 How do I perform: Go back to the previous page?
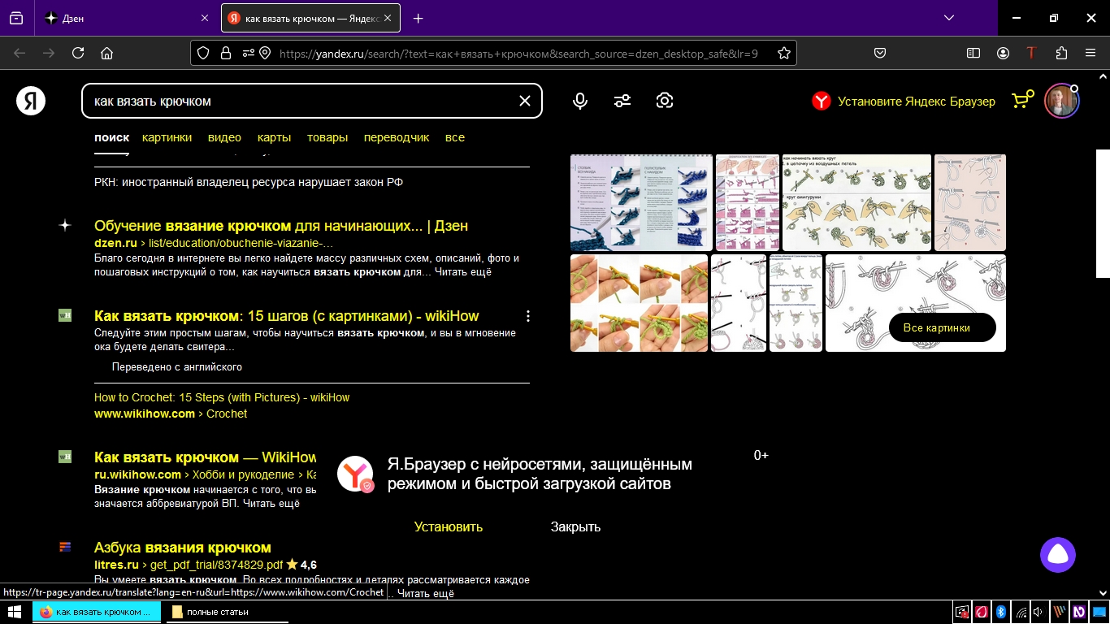tap(20, 53)
